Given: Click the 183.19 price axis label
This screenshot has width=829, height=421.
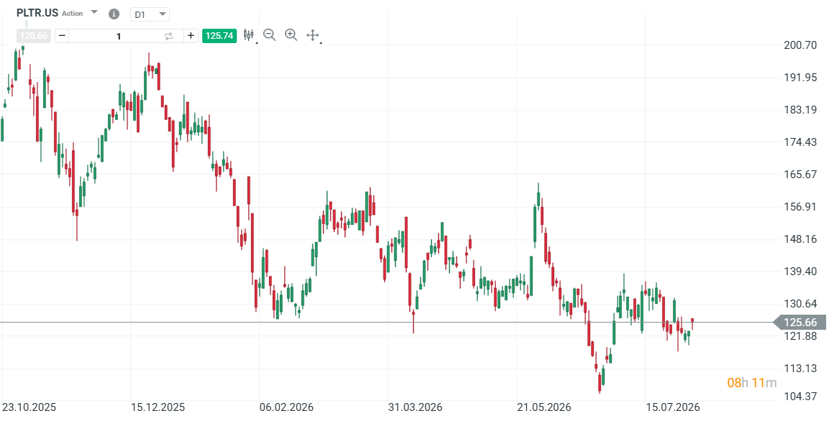Looking at the screenshot, I should [800, 110].
